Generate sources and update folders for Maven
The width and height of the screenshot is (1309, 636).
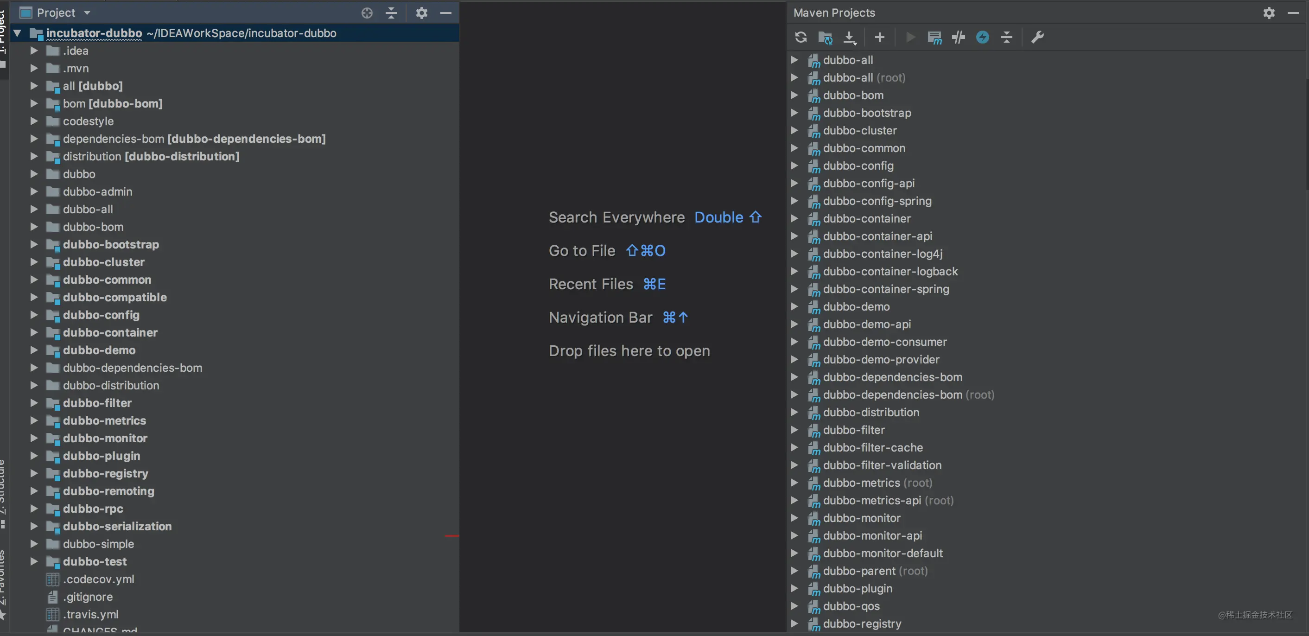click(x=825, y=37)
